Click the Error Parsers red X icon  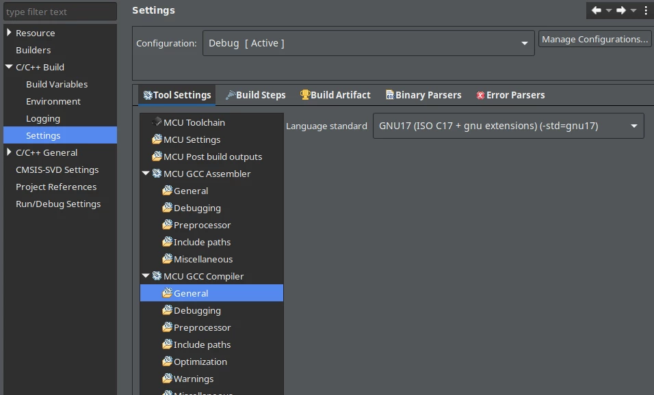(480, 96)
